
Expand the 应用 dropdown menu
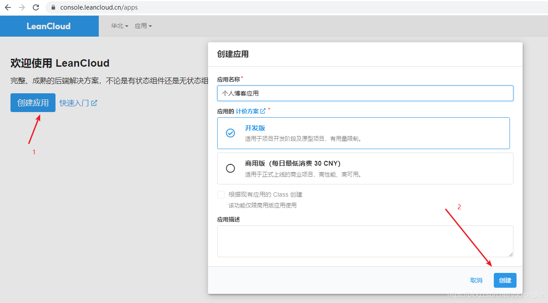click(x=143, y=26)
